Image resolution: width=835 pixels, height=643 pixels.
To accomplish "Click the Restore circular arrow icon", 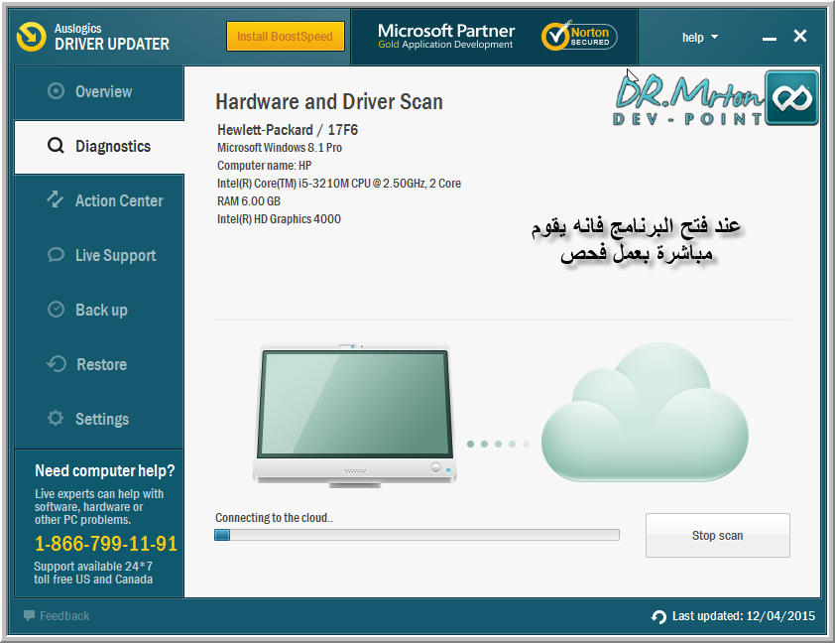I will coord(57,364).
